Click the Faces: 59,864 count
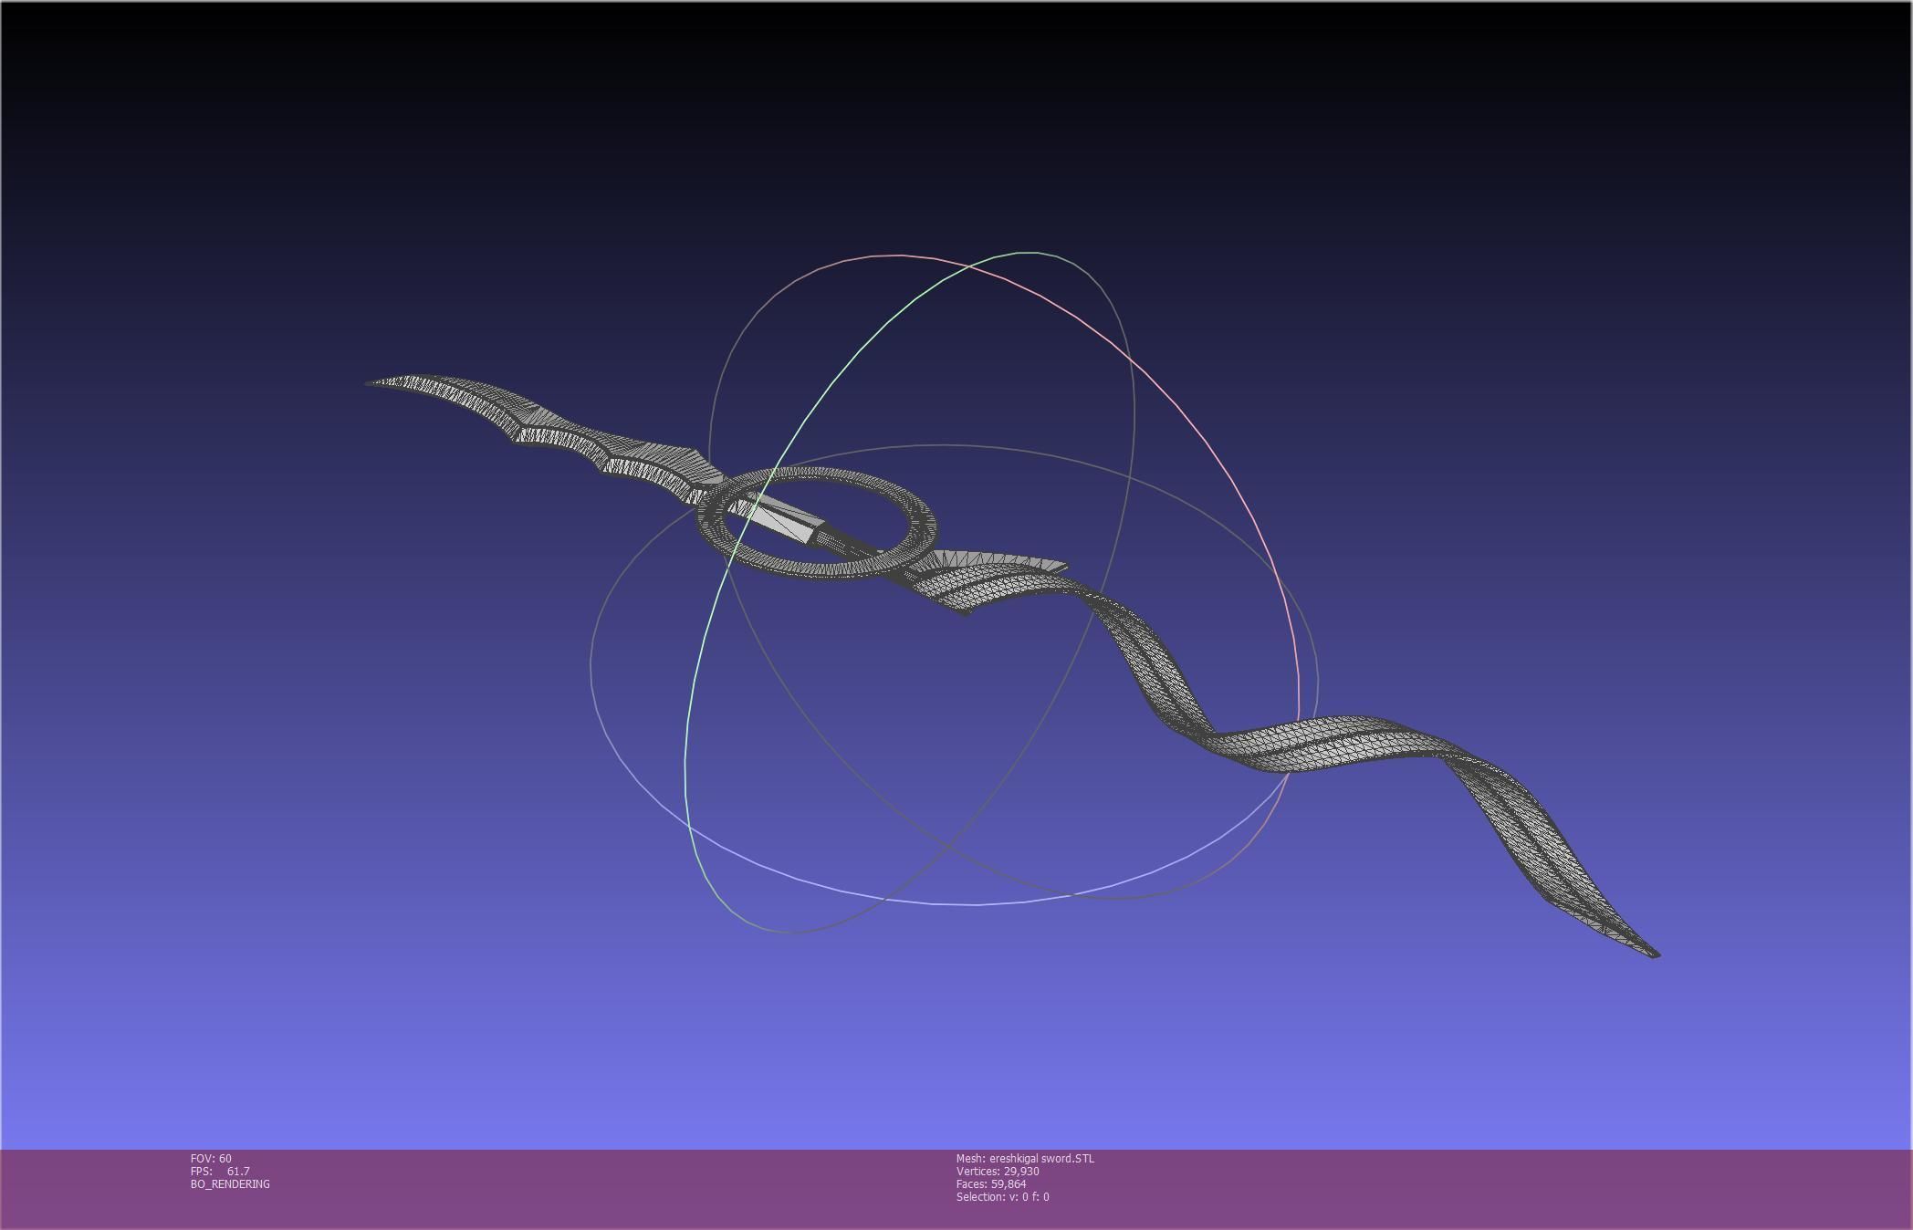Screen dimensions: 1913x1230 (991, 1184)
